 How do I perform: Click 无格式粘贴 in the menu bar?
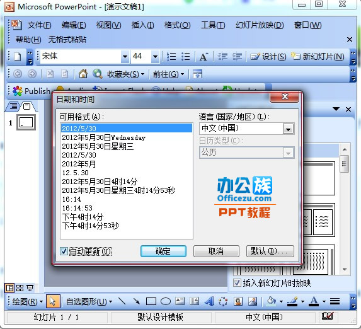point(67,40)
